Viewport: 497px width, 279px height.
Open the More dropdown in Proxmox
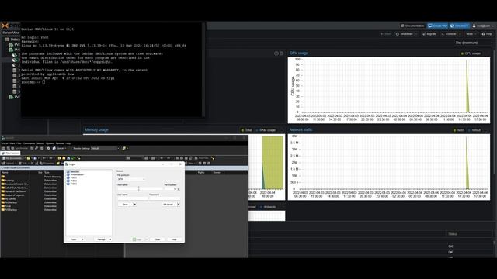click(x=471, y=34)
